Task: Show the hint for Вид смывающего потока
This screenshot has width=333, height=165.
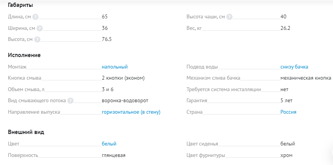Action: click(x=70, y=101)
